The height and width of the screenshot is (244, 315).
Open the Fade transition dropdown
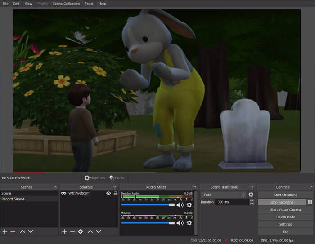pos(224,195)
